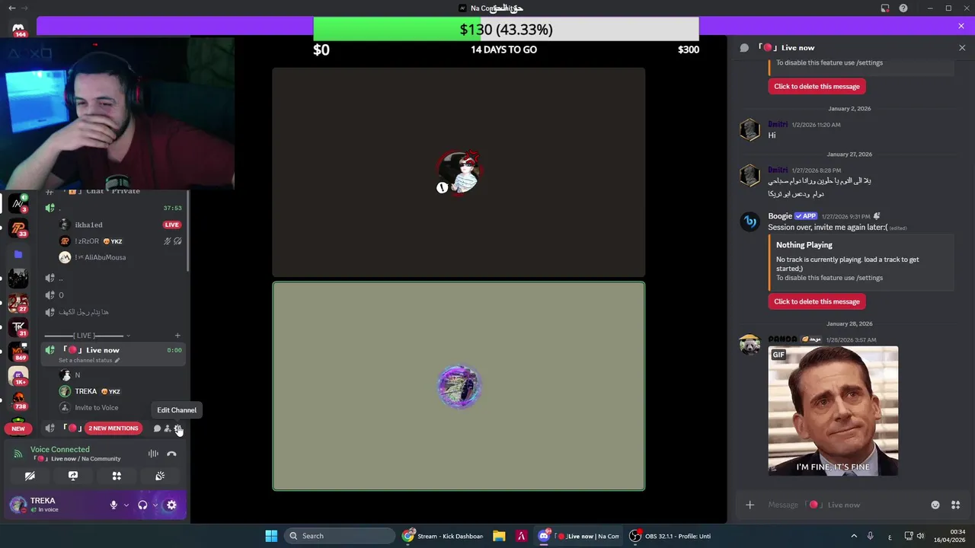Open the Edit Channel gear icon
The height and width of the screenshot is (548, 975).
178,429
